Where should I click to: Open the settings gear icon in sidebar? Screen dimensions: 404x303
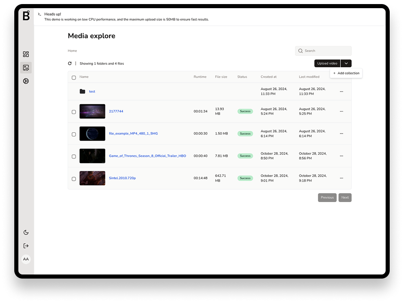click(26, 81)
